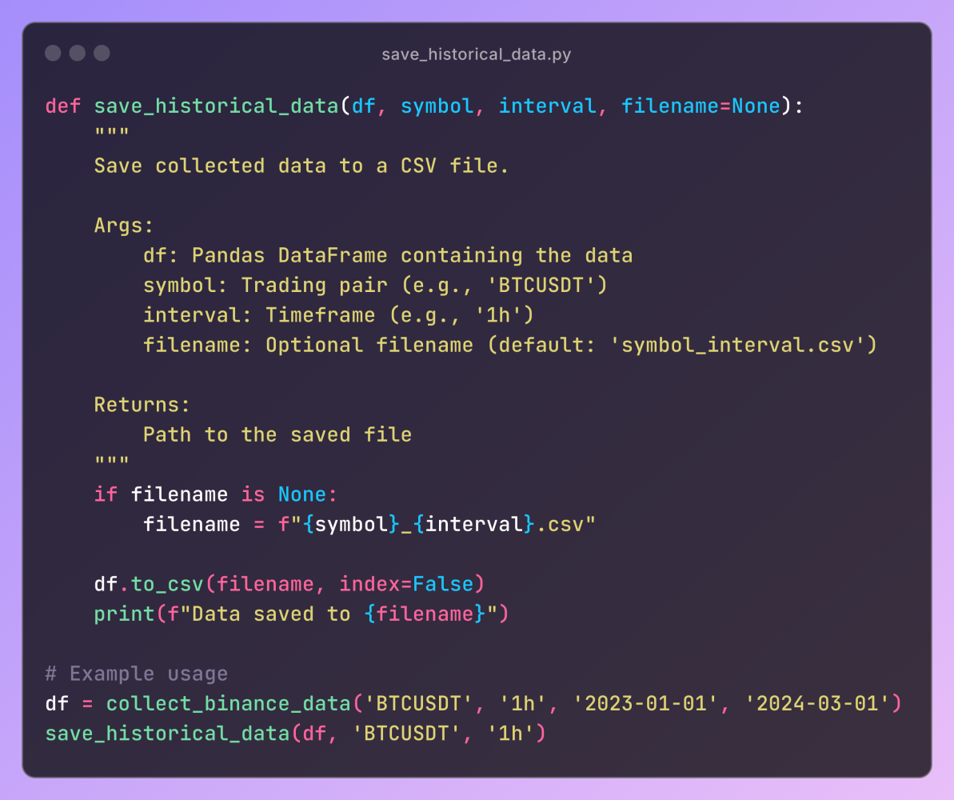
Task: Click the def keyword on line one
Action: (x=62, y=105)
